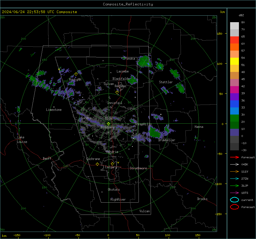The height and width of the screenshot is (239, 256).
Task: Click the Stettler city label
Action: pyautogui.click(x=166, y=82)
